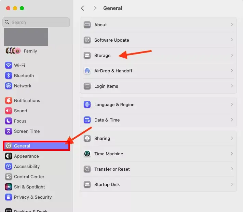The height and width of the screenshot is (212, 243).
Task: Click the Family avatars icon
Action: pyautogui.click(x=13, y=51)
